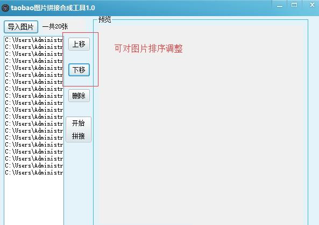The height and width of the screenshot is (225, 319).
Task: Click empty area of the file list box
Action: 33,200
